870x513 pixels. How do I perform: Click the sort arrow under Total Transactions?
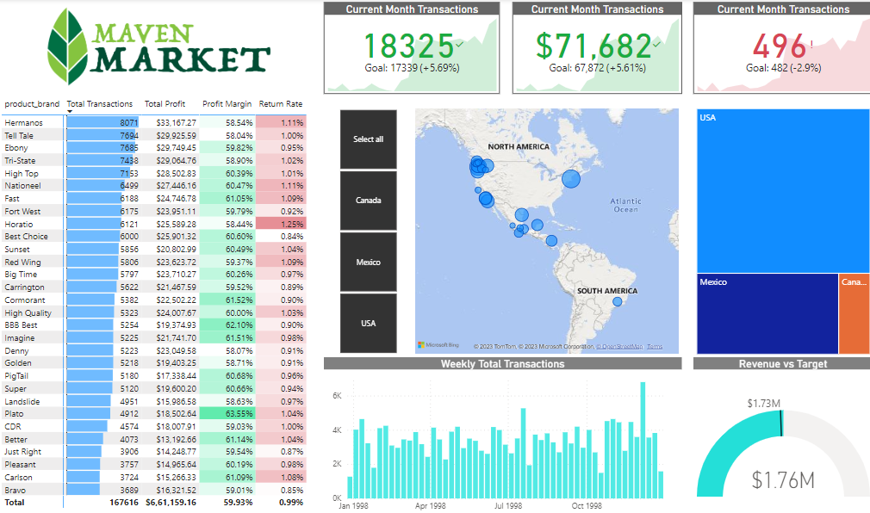point(70,112)
